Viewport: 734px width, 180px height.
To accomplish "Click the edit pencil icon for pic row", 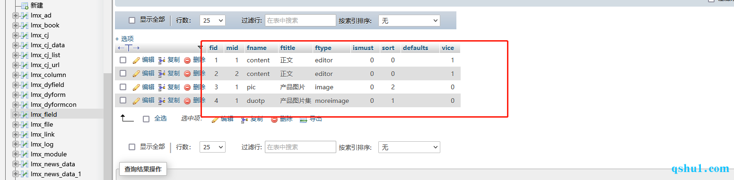I will [x=136, y=87].
